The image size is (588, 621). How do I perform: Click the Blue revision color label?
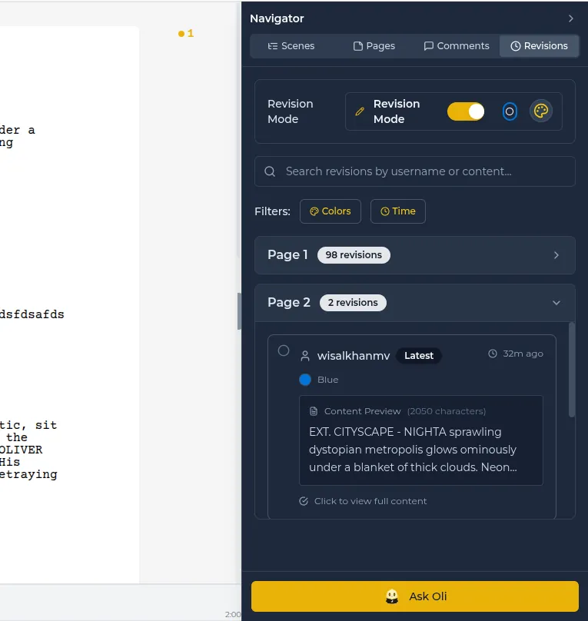click(328, 380)
